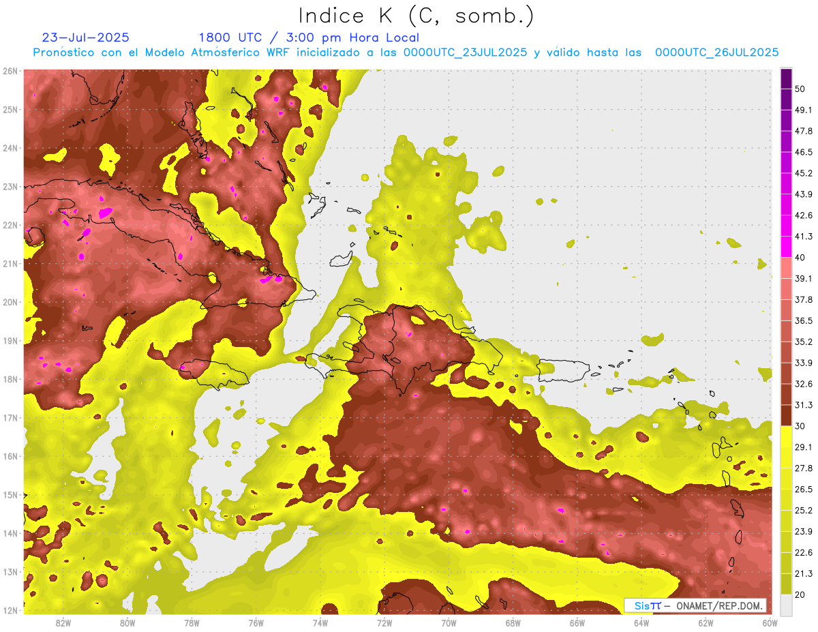Screen dimensions: 818x632
Task: Click the longitude label "76W"
Action: point(256,622)
